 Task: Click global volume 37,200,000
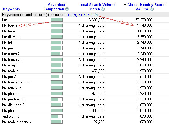(x=144, y=20)
